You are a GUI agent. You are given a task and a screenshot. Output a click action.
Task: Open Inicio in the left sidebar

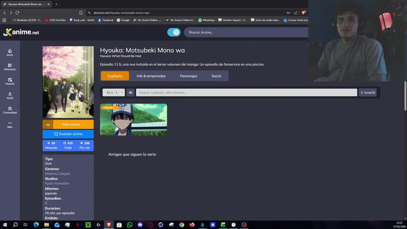[x=10, y=52]
